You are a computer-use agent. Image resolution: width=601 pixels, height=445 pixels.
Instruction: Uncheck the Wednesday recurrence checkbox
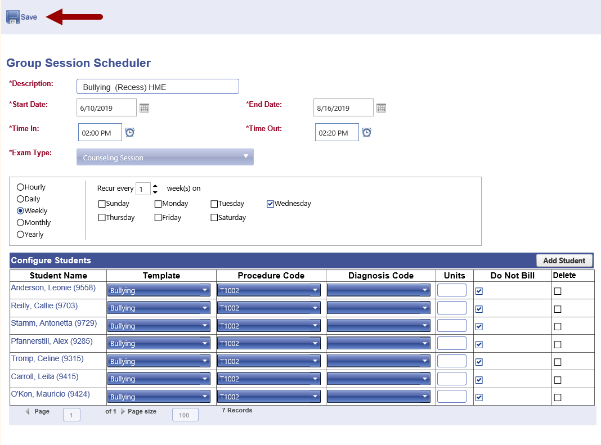[270, 203]
